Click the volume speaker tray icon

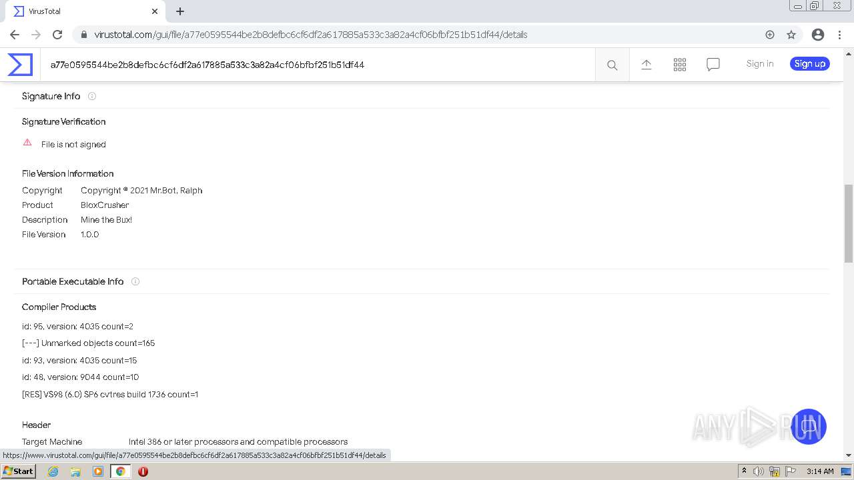[x=759, y=471]
